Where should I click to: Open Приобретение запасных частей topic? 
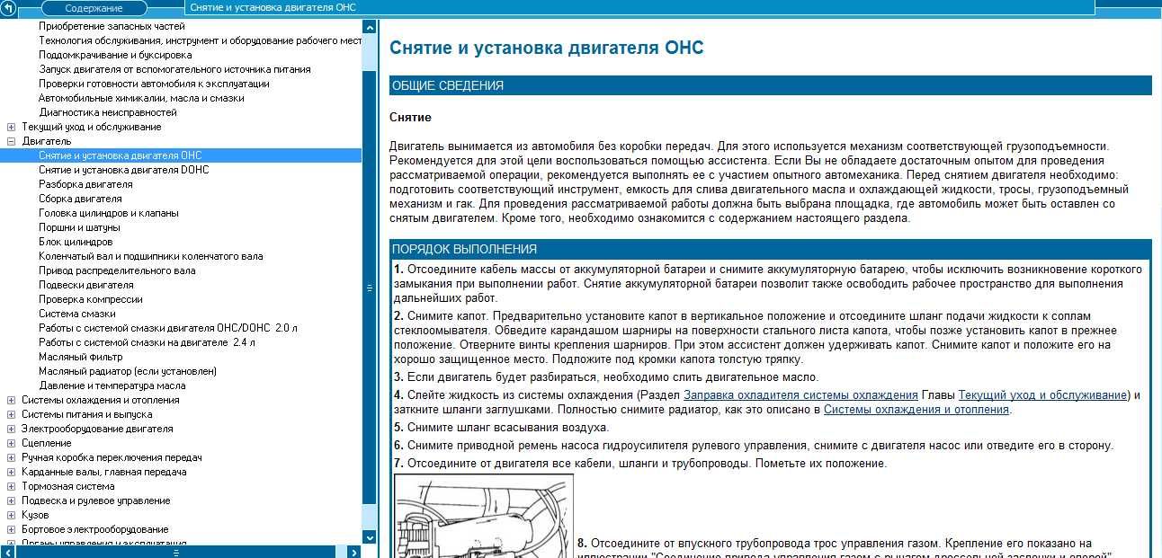click(x=112, y=26)
